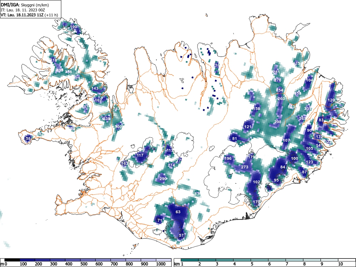Select the map value '196'
356x267 pixels.
click(x=228, y=158)
